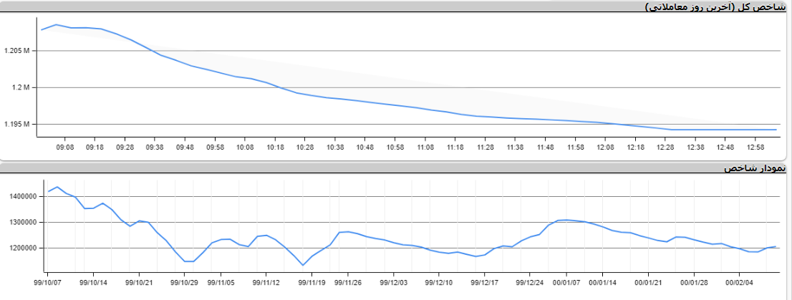The height and width of the screenshot is (300, 792).
Task: Click the 1.2 M y-axis label
Action: pos(20,88)
